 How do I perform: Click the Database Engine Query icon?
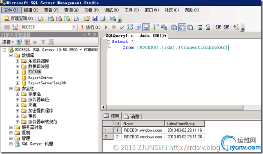41,18
